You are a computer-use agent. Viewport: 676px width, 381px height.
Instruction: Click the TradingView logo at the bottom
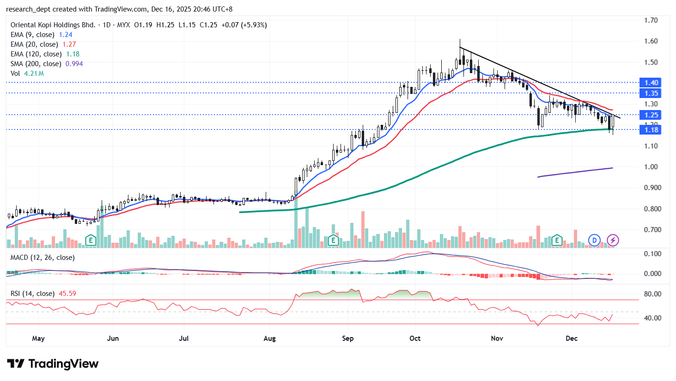pyautogui.click(x=53, y=364)
